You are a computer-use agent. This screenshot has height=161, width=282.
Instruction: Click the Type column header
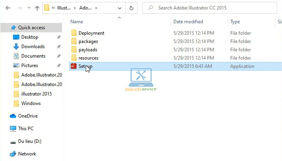tap(235, 22)
